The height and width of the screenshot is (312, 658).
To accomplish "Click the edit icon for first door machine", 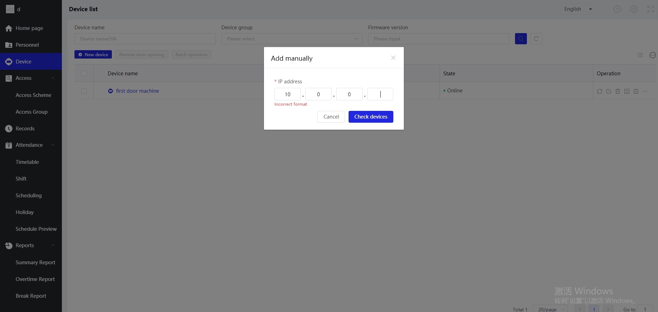I will click(609, 91).
